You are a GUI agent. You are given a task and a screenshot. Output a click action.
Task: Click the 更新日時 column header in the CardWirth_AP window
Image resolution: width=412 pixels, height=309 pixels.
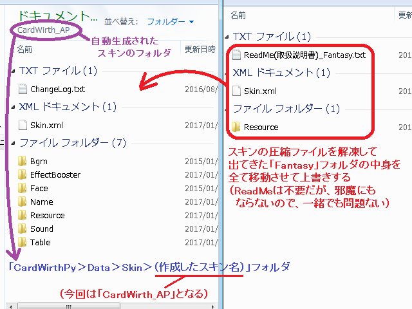click(x=200, y=49)
